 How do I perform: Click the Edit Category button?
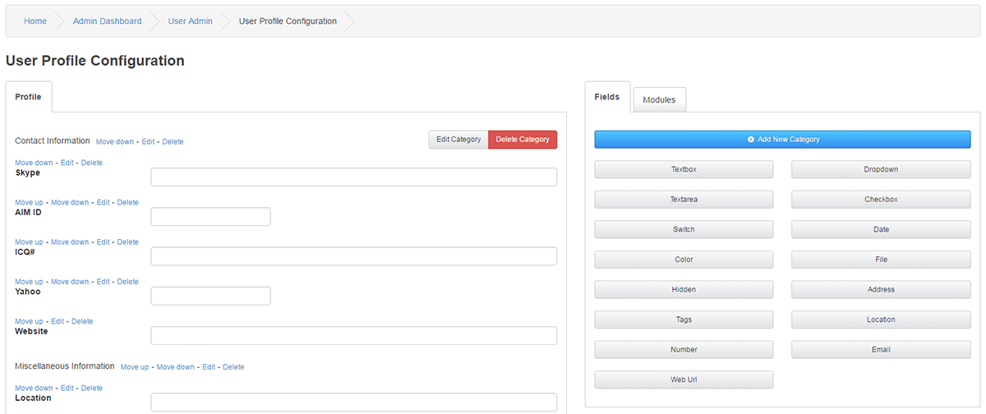[458, 140]
